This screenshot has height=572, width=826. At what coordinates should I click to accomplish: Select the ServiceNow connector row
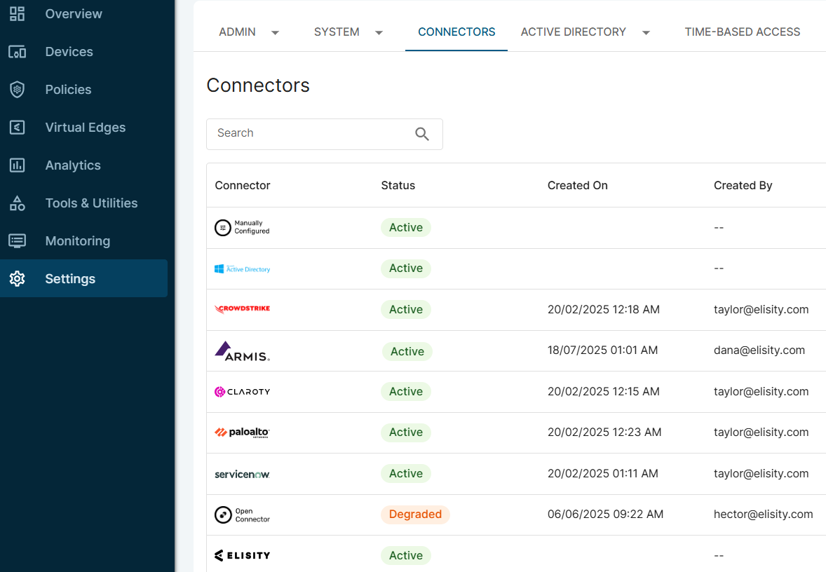(242, 473)
